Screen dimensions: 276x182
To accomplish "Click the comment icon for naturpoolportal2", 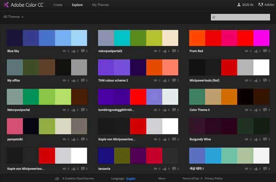I will pyautogui.click(x=174, y=51).
